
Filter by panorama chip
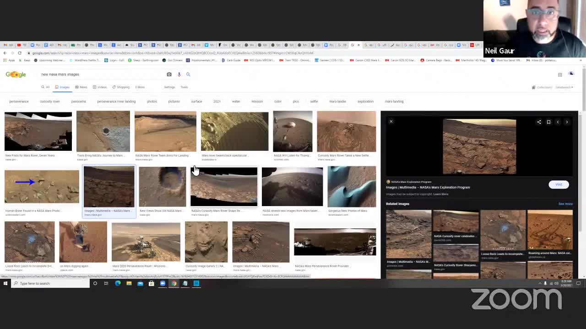78,101
